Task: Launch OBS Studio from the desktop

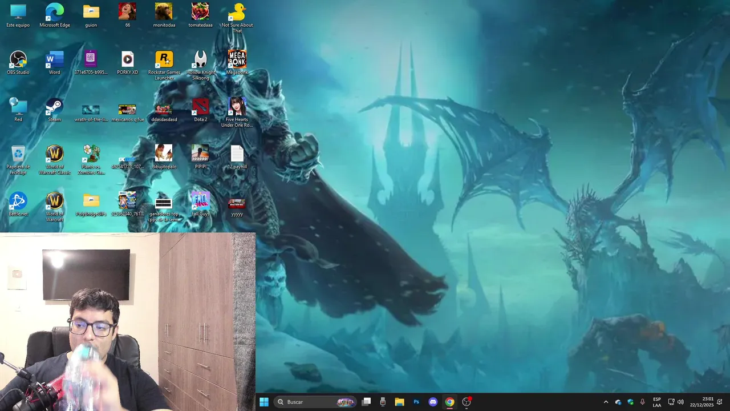Action: coord(18,63)
